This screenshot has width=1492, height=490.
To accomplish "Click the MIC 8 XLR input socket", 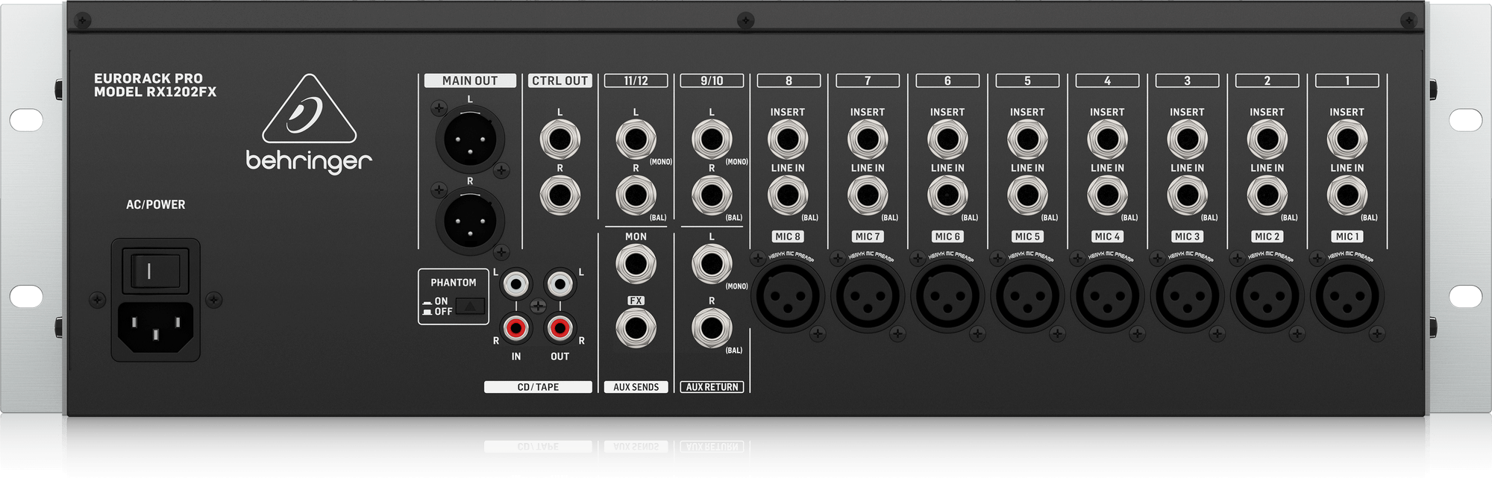I will (787, 296).
